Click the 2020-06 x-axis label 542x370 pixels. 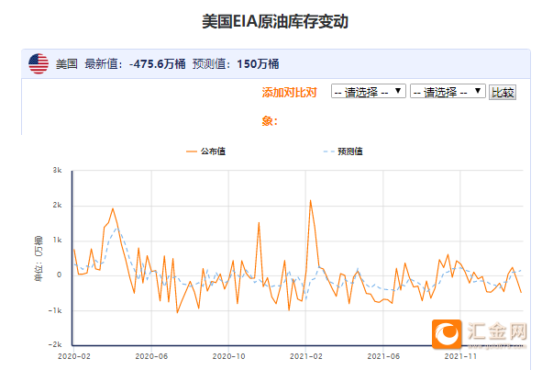151,356
